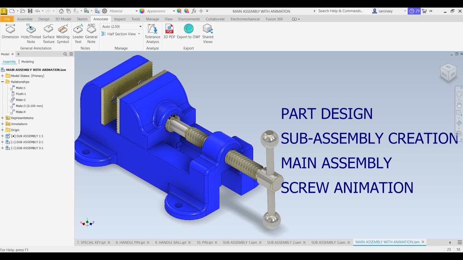The height and width of the screenshot is (260, 463).
Task: Go to Home view icon
Action: 61,11
